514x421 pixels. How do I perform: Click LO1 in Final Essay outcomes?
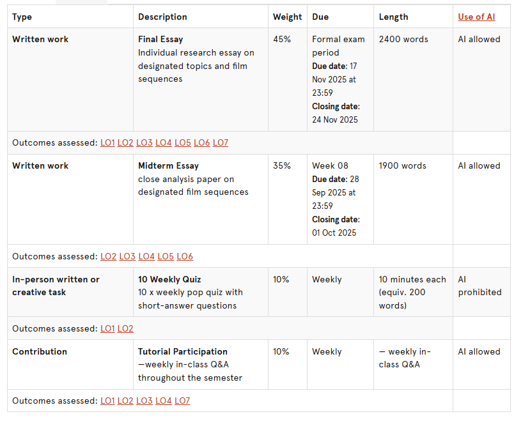(107, 142)
